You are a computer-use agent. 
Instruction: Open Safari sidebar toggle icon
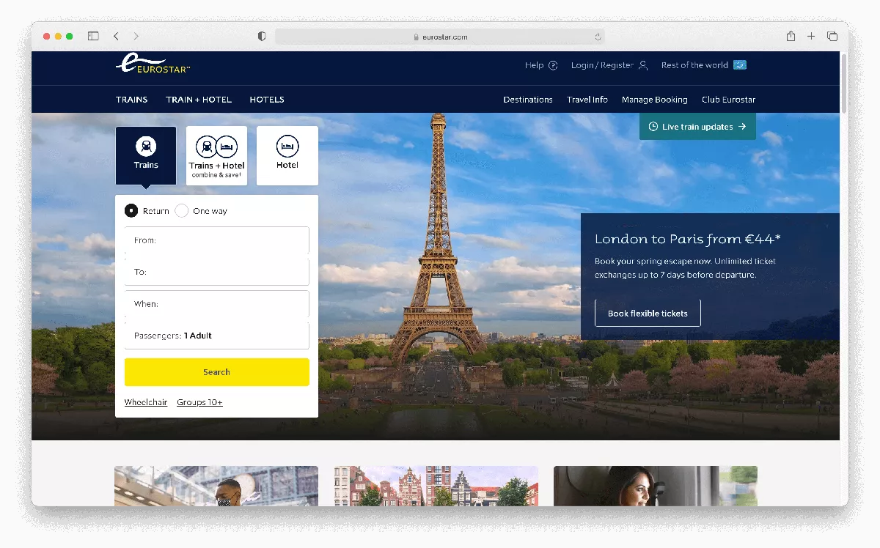pyautogui.click(x=93, y=36)
